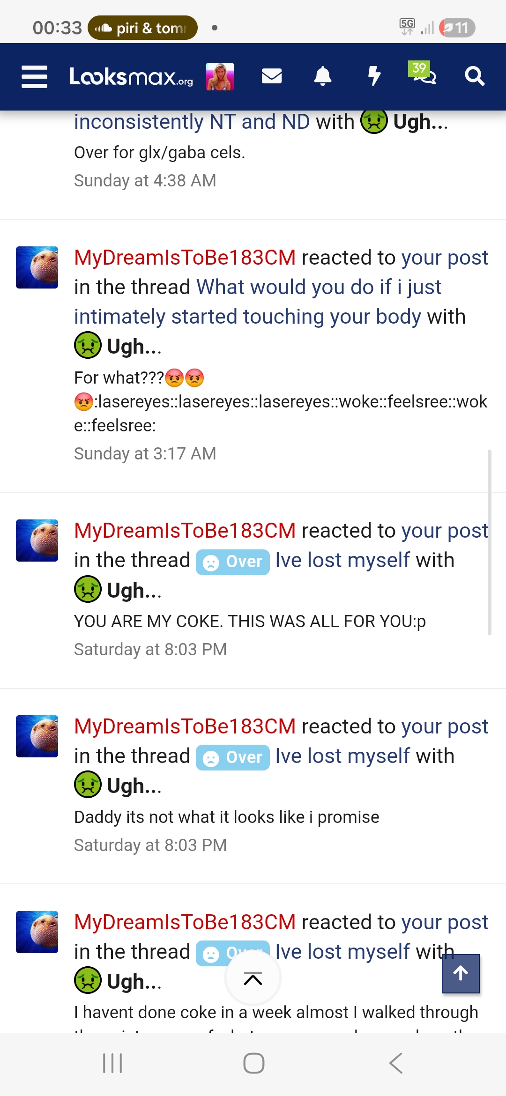Open MyDreamIsToBe183CM profile from Sunday 3:17 AM alert
This screenshot has width=506, height=1096.
pos(185,258)
